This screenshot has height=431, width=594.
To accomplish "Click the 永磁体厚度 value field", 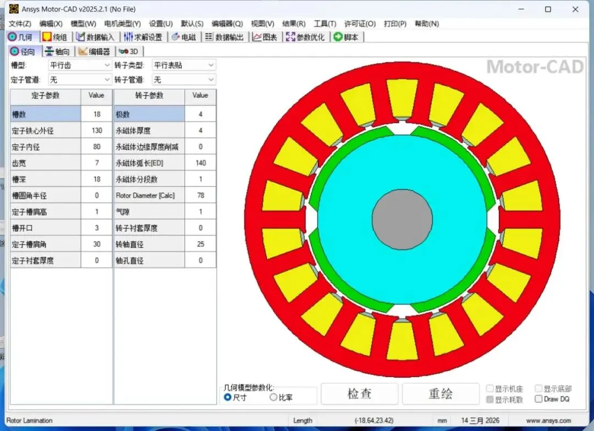I will [x=200, y=130].
